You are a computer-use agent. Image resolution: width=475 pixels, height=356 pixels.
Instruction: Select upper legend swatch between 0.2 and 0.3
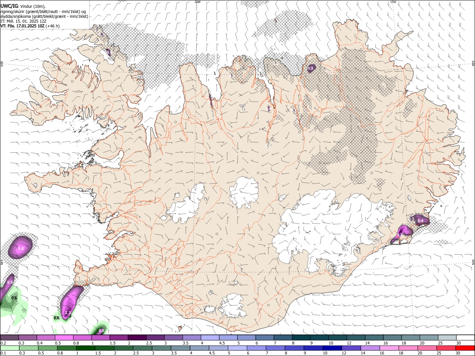[x=9, y=338]
